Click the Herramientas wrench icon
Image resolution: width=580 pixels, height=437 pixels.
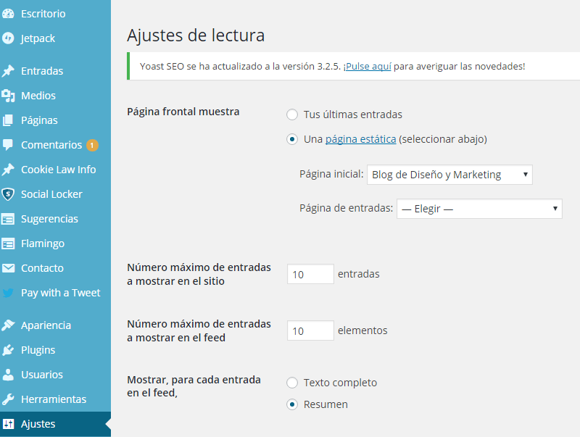point(8,399)
